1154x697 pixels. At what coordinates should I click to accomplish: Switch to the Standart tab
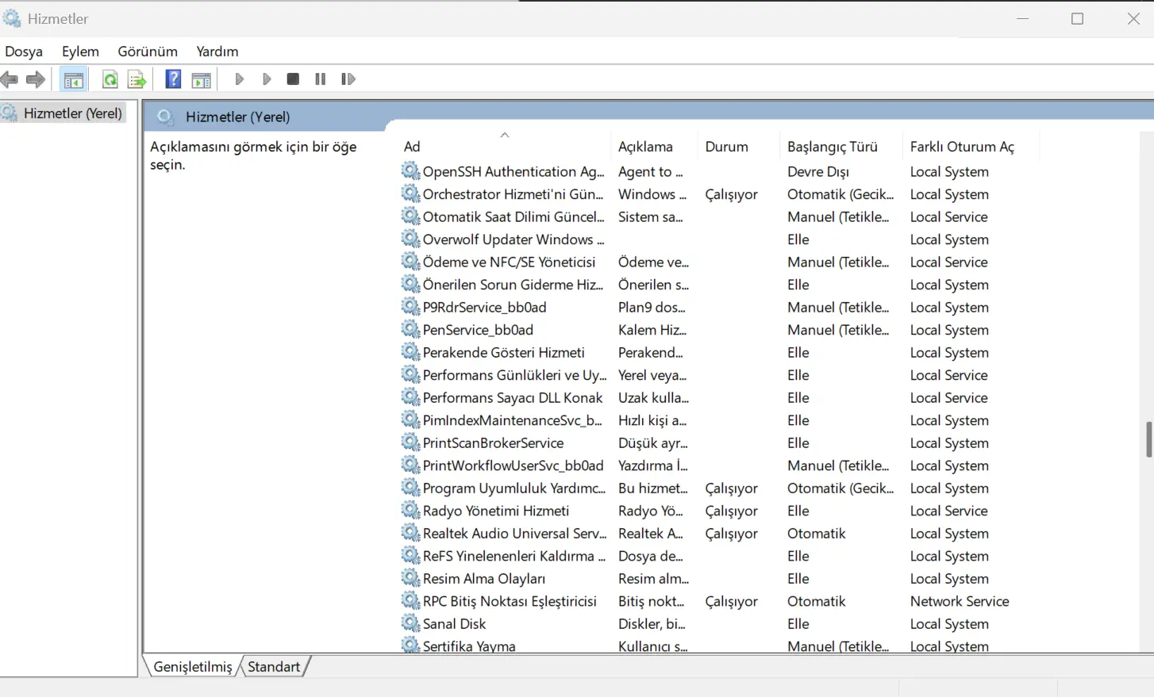pos(274,667)
